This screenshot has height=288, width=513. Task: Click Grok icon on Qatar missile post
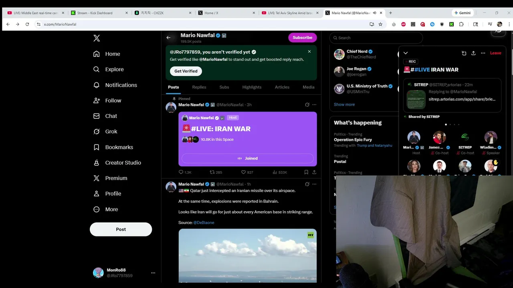click(x=307, y=184)
